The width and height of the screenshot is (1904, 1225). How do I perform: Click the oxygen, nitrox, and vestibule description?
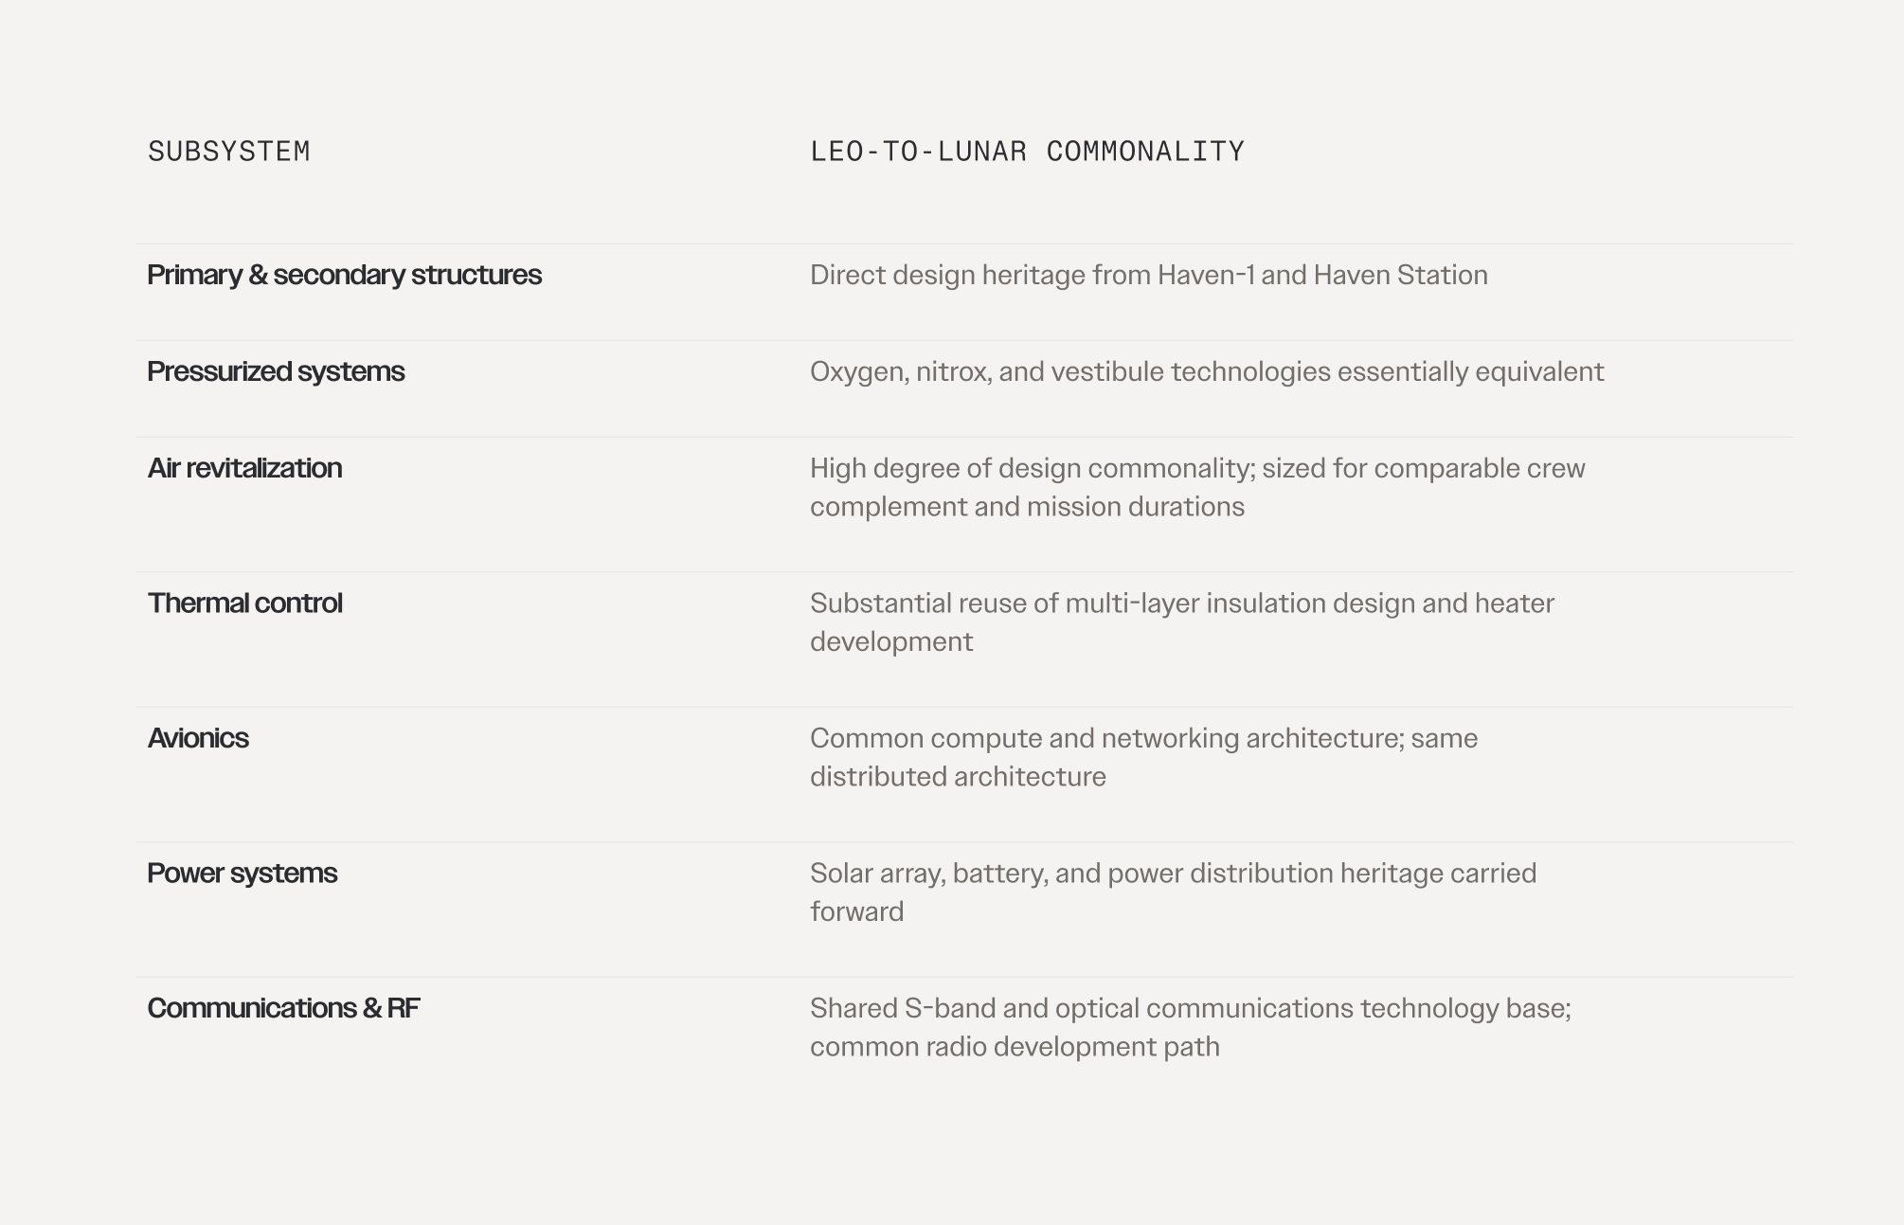coord(1207,371)
